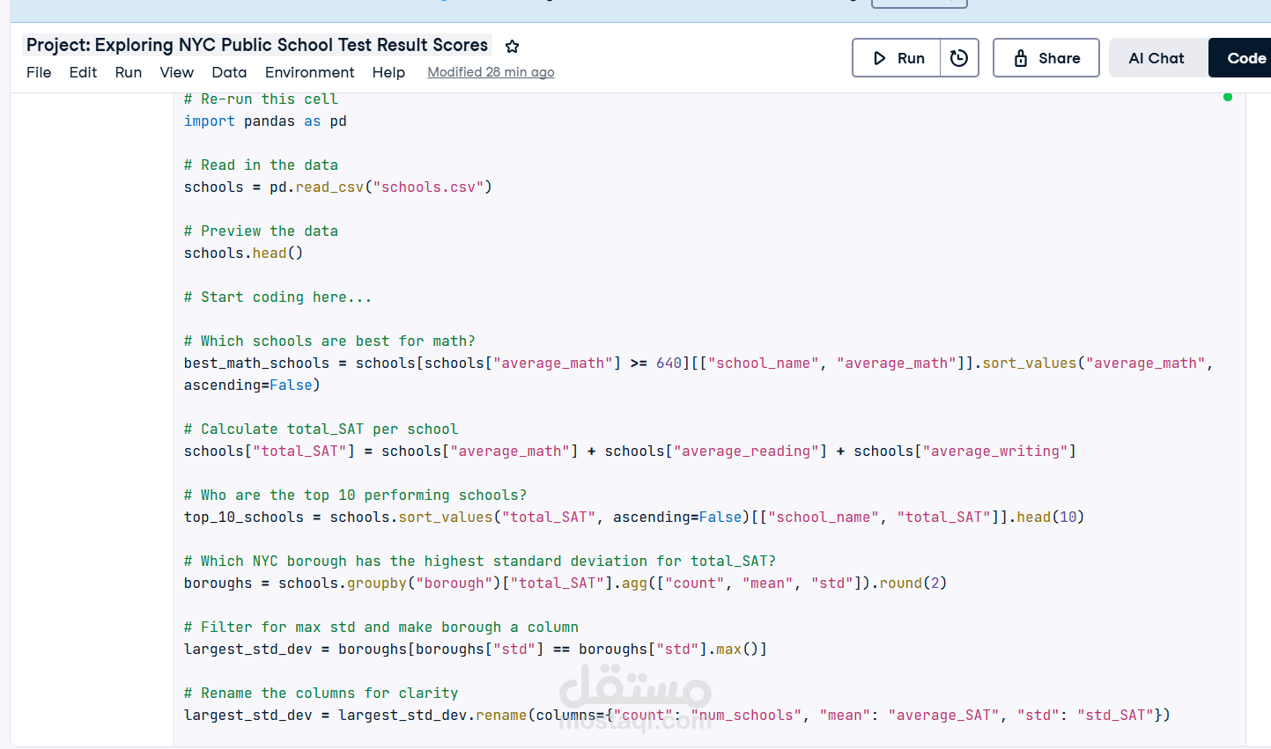Open the File menu
Screen dimensions: 1271x749
click(39, 72)
